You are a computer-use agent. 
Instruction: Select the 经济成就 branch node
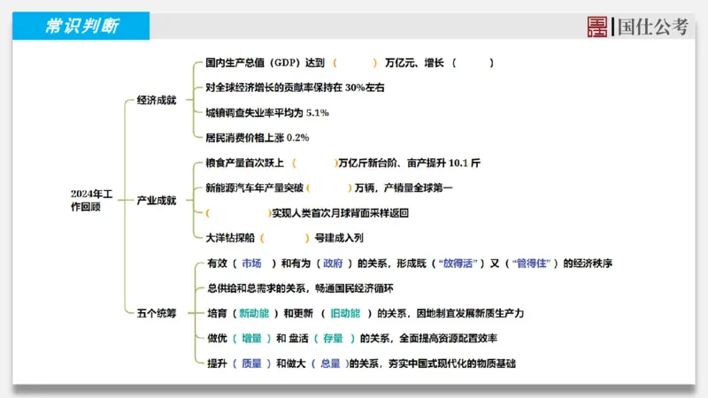click(157, 100)
